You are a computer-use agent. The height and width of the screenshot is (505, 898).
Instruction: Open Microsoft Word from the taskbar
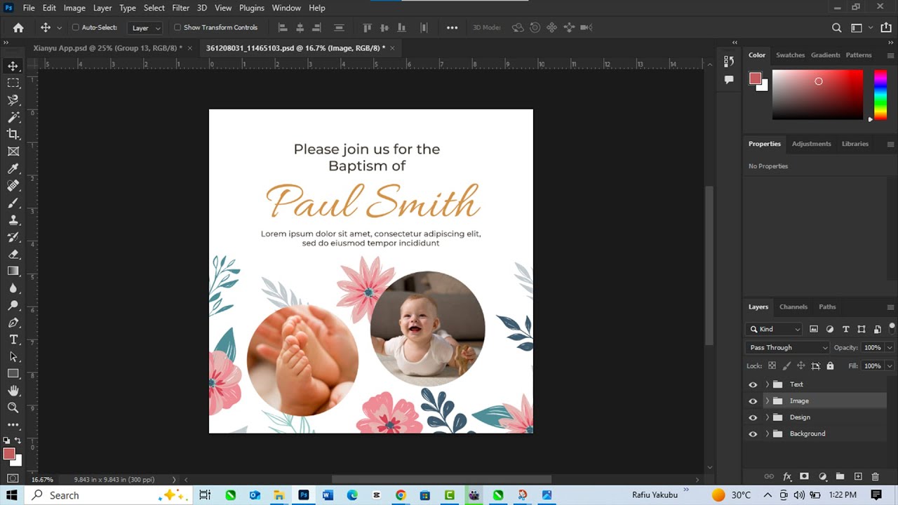328,495
